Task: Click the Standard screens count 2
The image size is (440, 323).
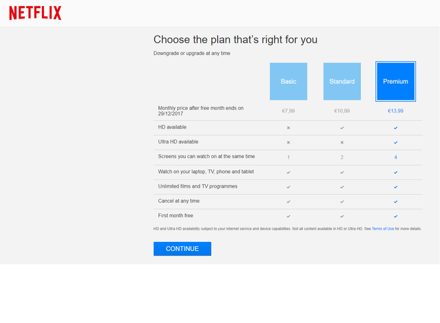Action: point(342,157)
